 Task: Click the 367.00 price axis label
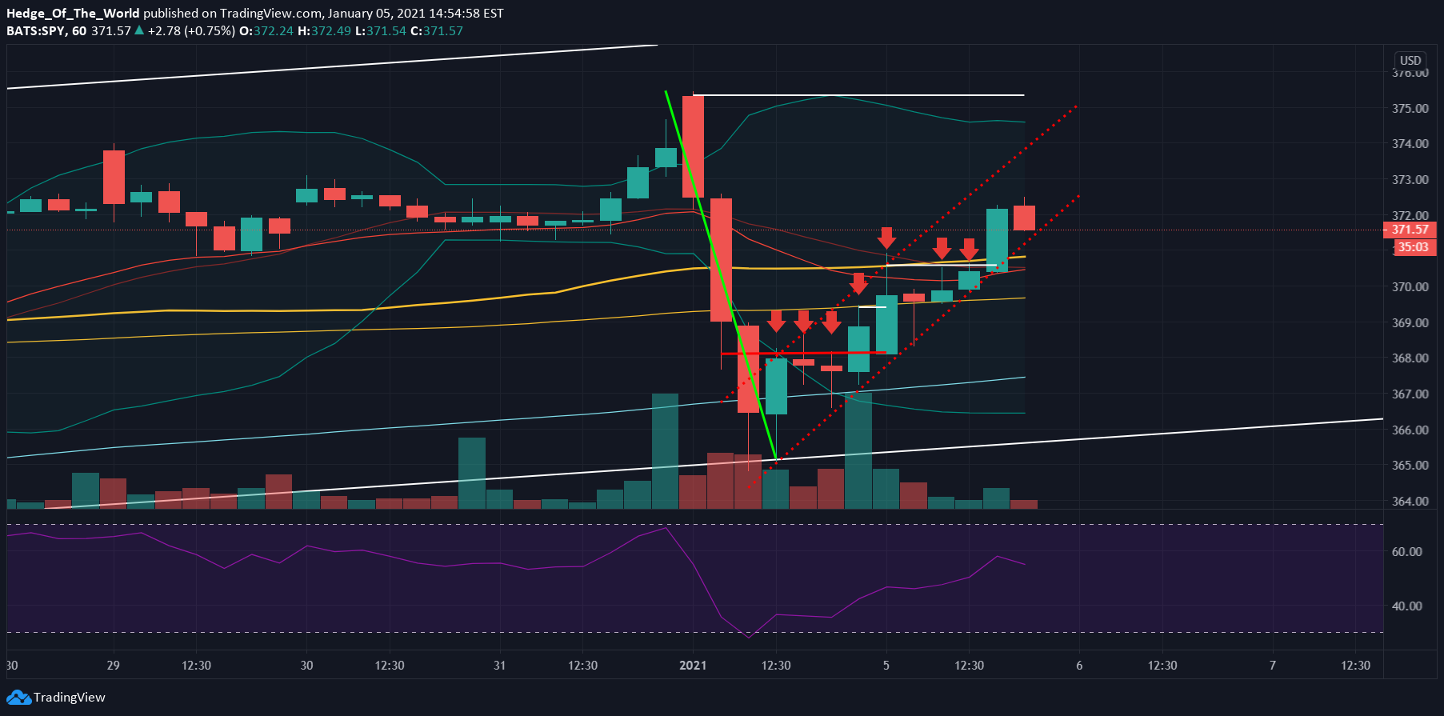pos(1410,394)
